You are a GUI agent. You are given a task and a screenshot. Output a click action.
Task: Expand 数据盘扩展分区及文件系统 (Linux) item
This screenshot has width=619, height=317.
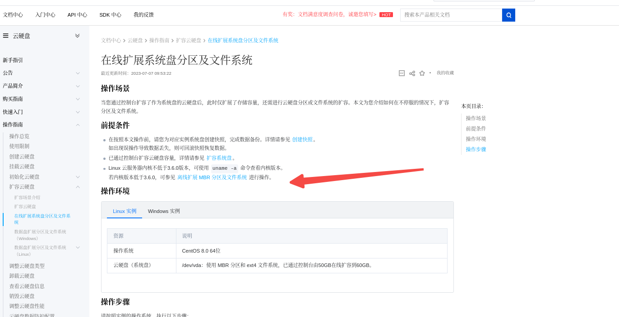click(78, 248)
